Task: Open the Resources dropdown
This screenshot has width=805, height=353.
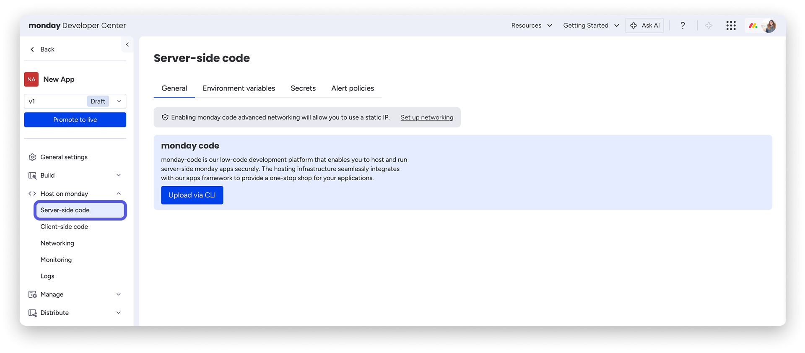Action: [532, 26]
